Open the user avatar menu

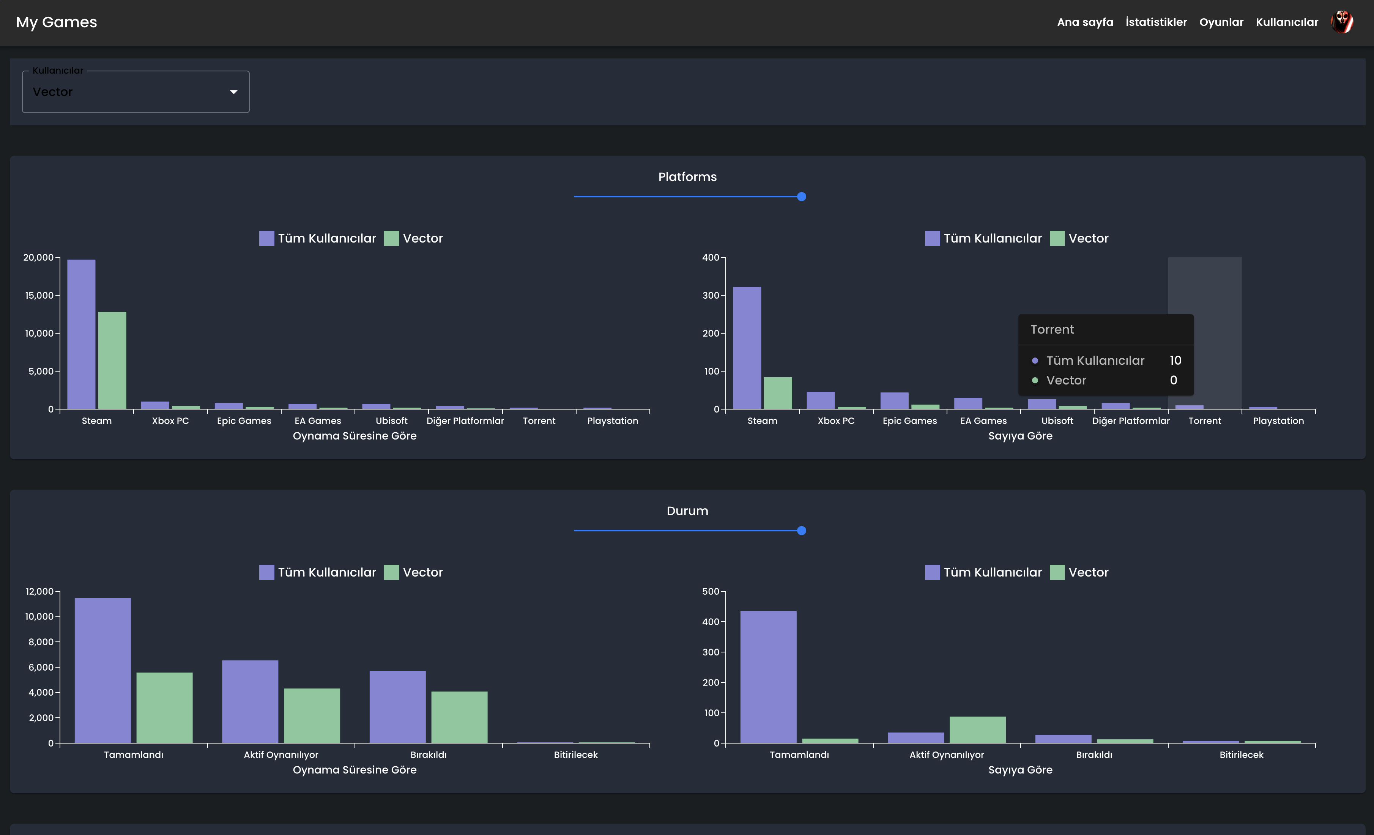(1342, 22)
